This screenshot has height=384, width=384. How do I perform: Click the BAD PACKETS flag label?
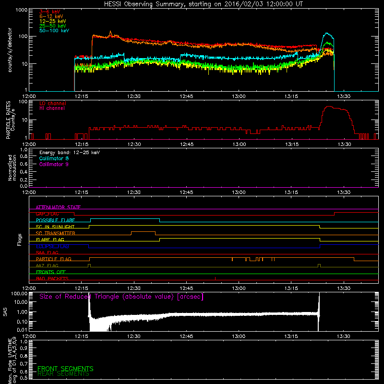click(52, 278)
